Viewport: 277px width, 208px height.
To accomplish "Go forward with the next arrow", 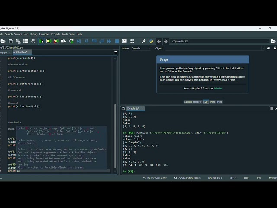I will tap(166, 42).
